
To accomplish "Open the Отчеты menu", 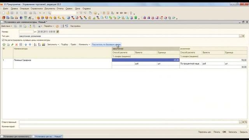I will click(60, 9).
